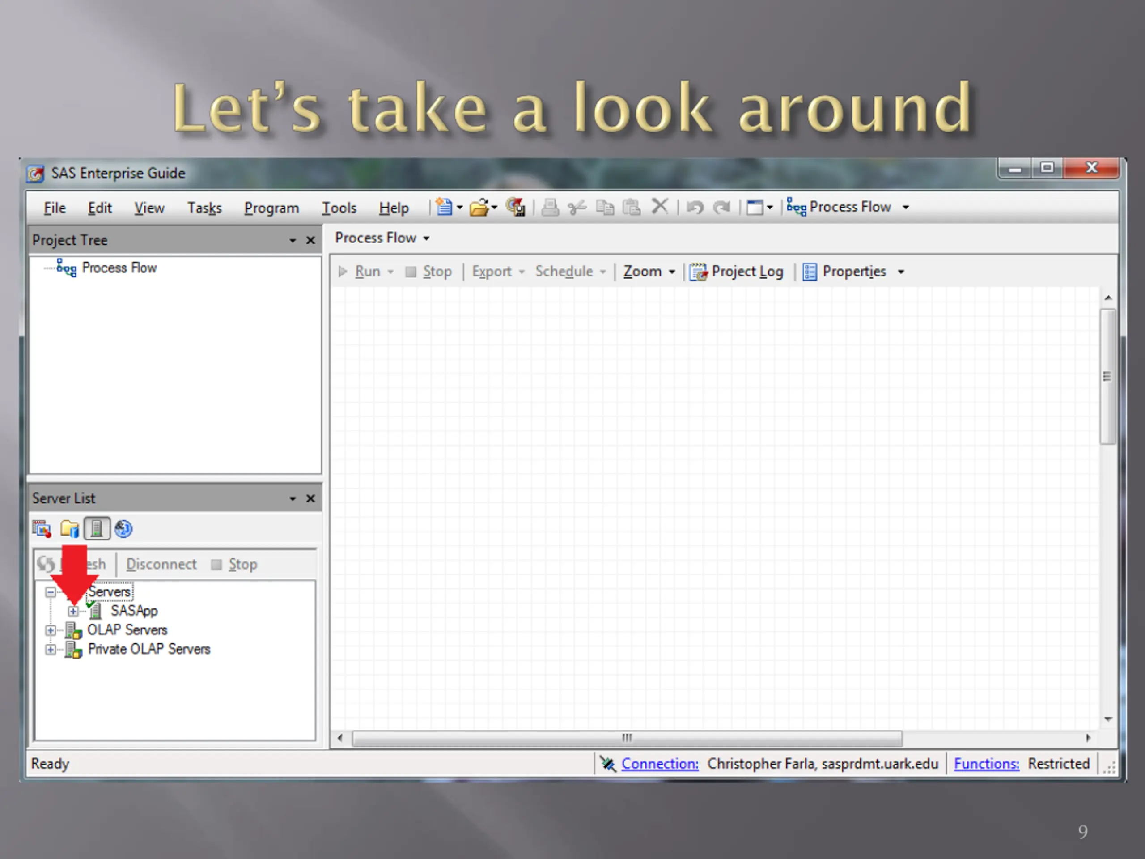The height and width of the screenshot is (859, 1145).
Task: Click the New item toolbar icon
Action: click(x=444, y=207)
